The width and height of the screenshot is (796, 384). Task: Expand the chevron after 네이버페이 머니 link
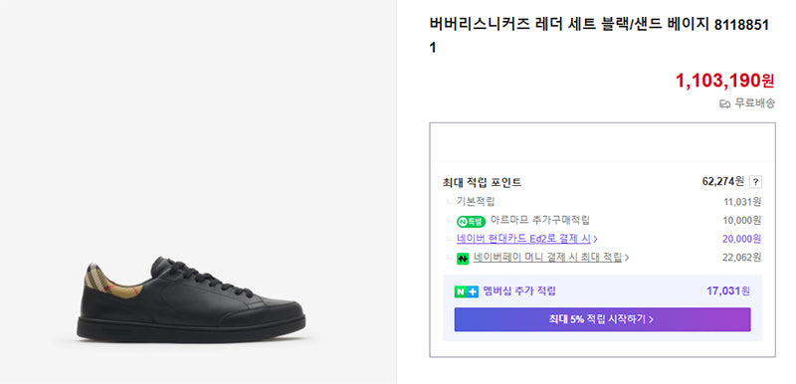(627, 258)
